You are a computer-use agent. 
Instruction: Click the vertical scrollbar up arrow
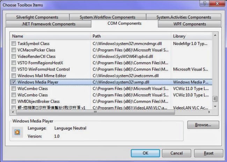point(215,35)
